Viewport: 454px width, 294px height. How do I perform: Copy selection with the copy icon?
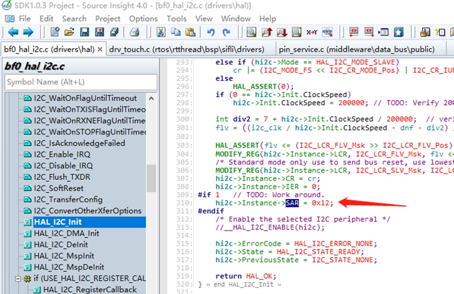[176, 32]
